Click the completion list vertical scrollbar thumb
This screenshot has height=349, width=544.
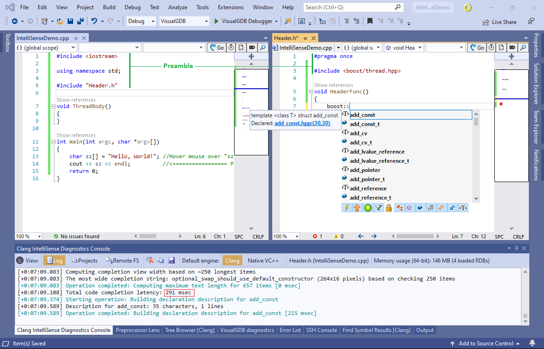coord(476,121)
